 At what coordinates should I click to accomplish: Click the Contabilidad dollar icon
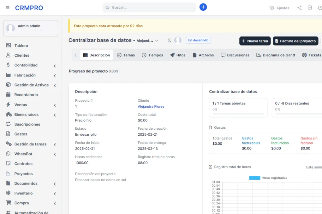tap(8, 65)
